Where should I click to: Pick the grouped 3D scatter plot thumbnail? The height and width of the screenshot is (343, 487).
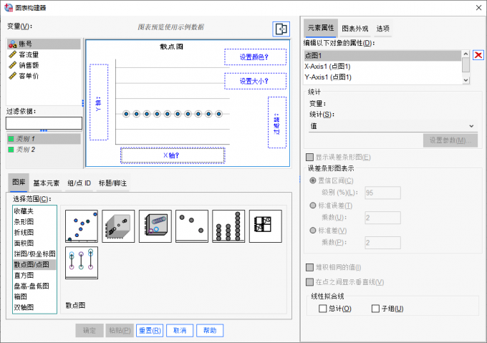pos(155,226)
